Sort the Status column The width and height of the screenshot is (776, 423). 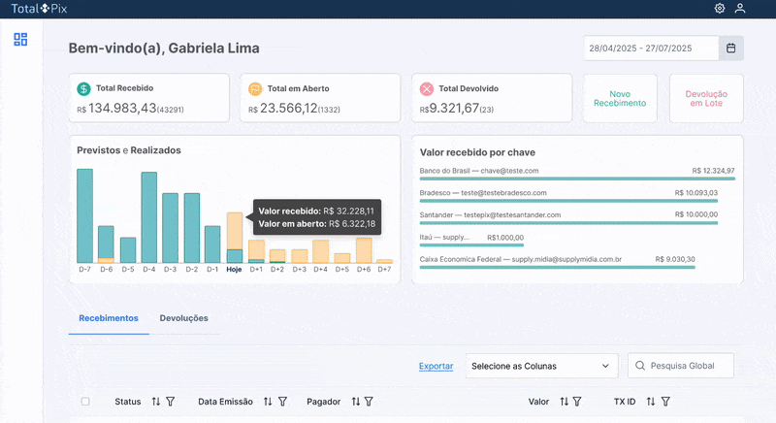tap(156, 402)
